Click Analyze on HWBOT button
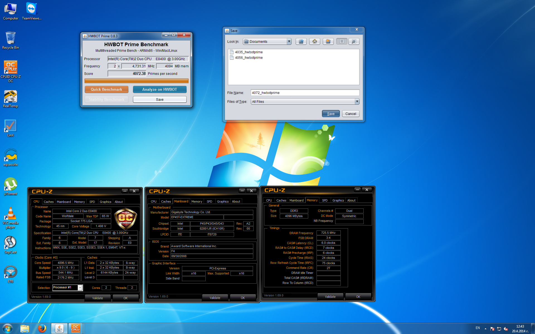This screenshot has width=535, height=334. (160, 89)
